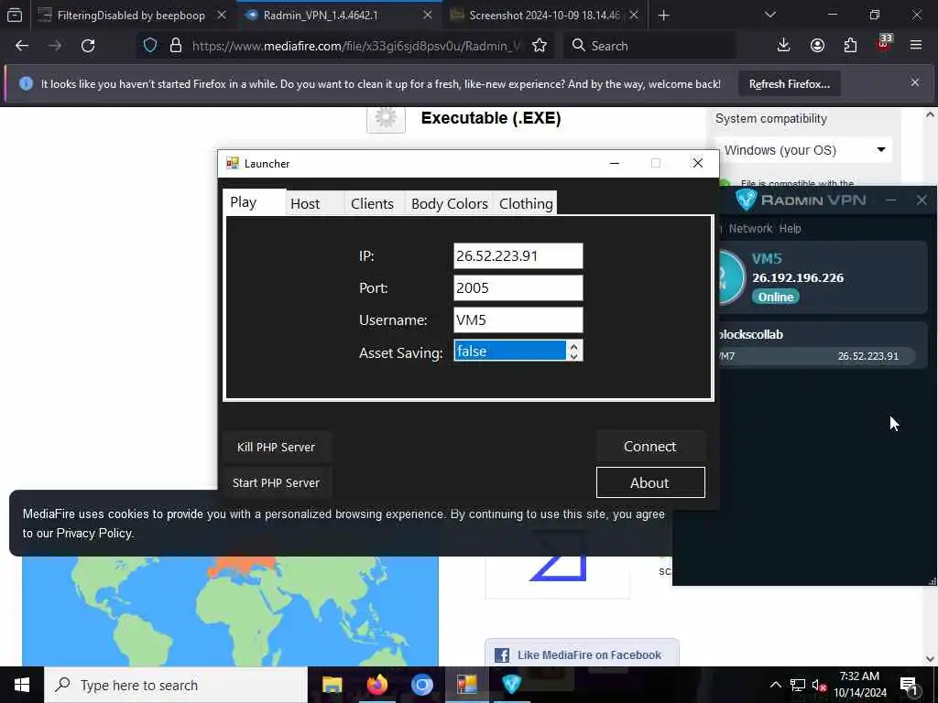Open File Explorer from taskbar
The width and height of the screenshot is (938, 703).
[x=332, y=685]
